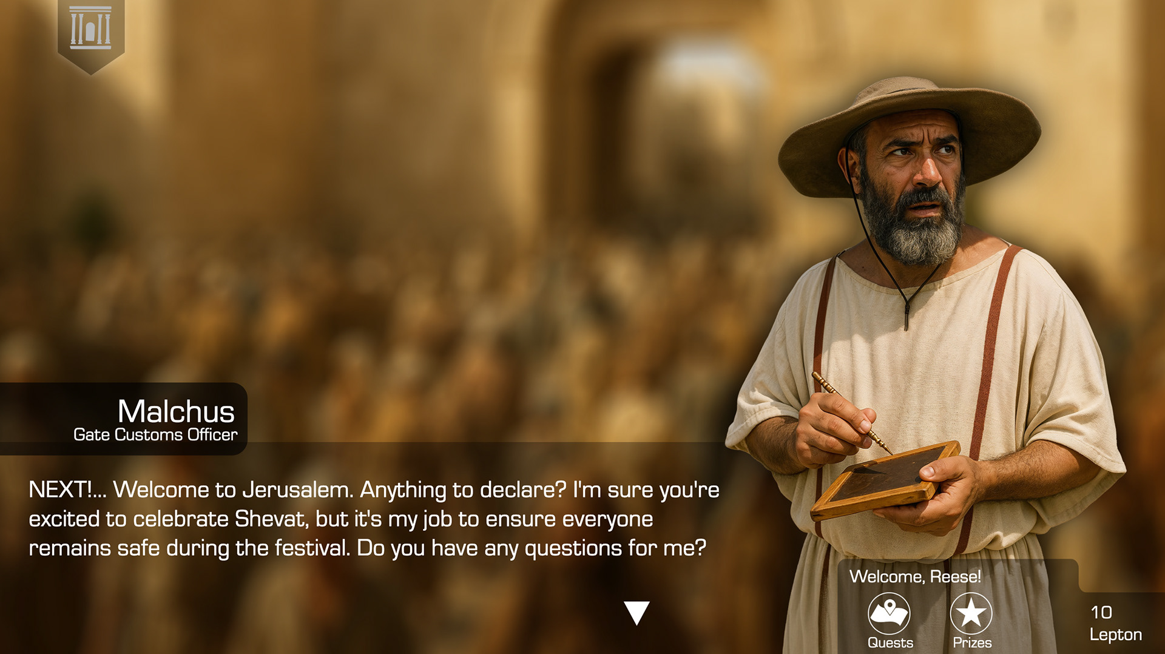This screenshot has width=1165, height=654.
Task: Advance dialogue with the white down arrow
Action: tap(637, 613)
